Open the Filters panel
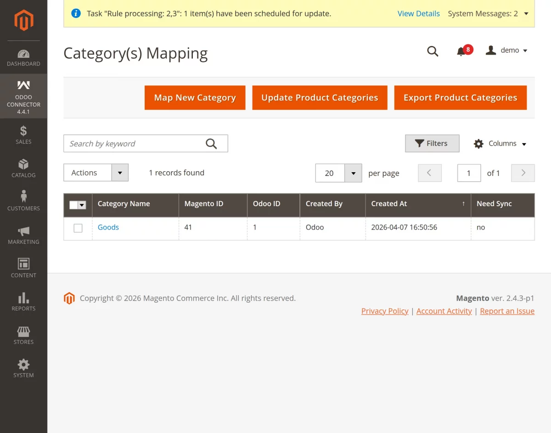This screenshot has height=433, width=551. pos(432,143)
